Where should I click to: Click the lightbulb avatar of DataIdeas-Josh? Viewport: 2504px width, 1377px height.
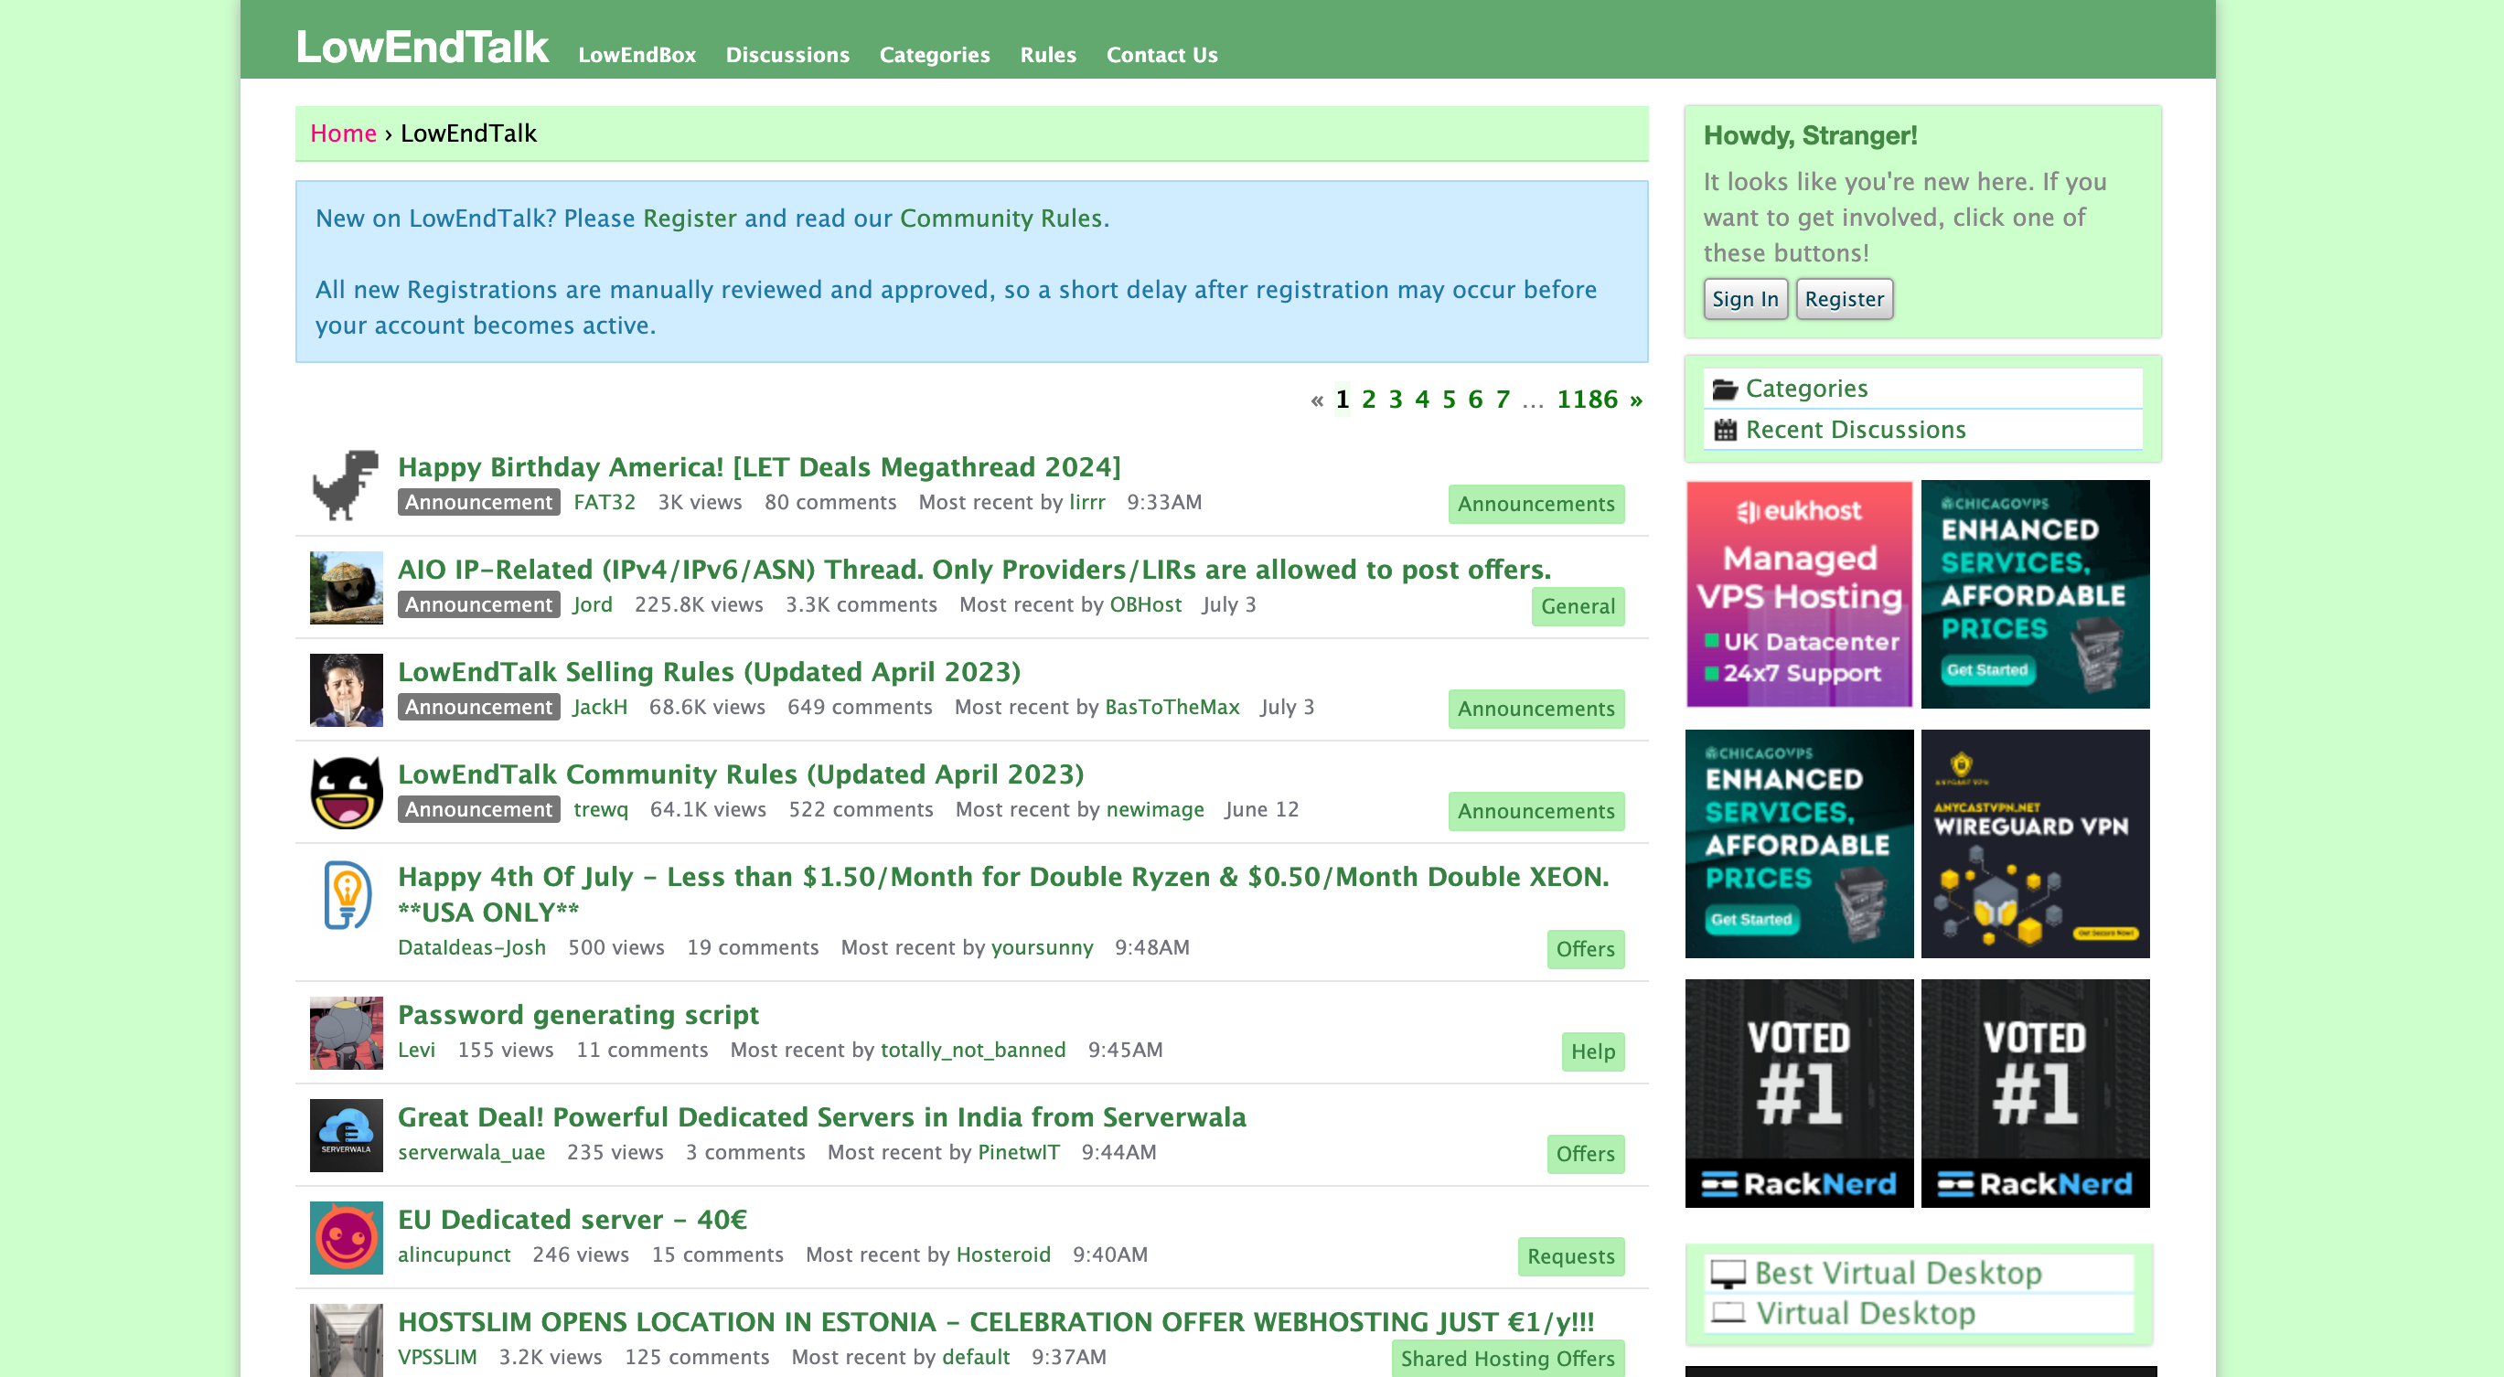[x=345, y=895]
